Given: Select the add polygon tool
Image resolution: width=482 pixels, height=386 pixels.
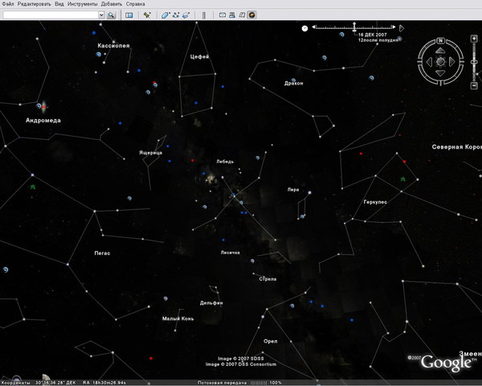Looking at the screenshot, I should click(x=165, y=14).
